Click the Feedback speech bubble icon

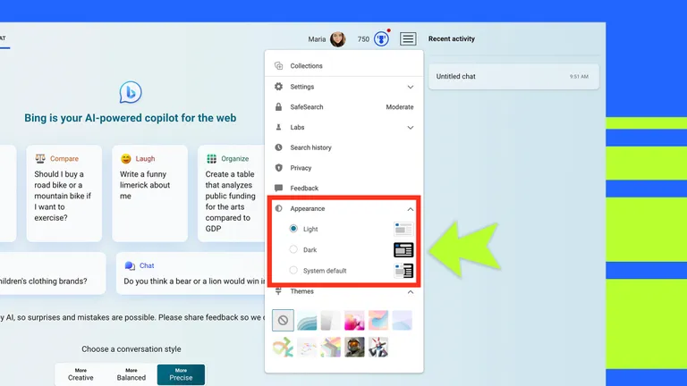point(279,189)
